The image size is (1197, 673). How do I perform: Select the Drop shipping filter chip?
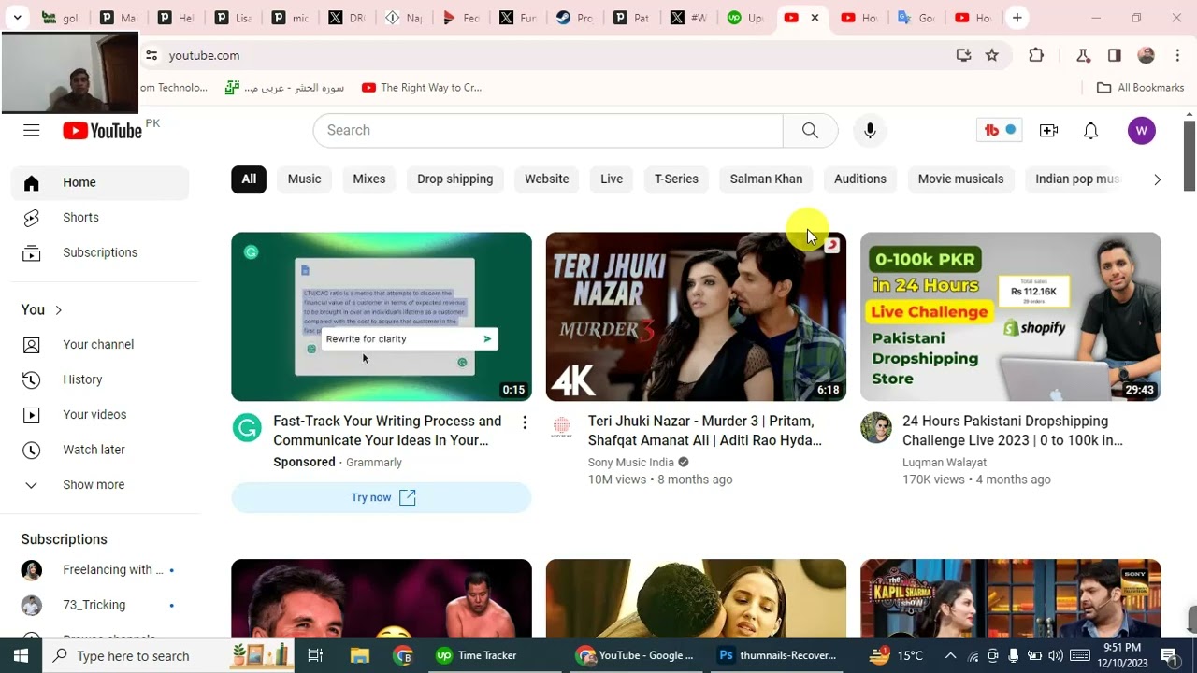454,179
